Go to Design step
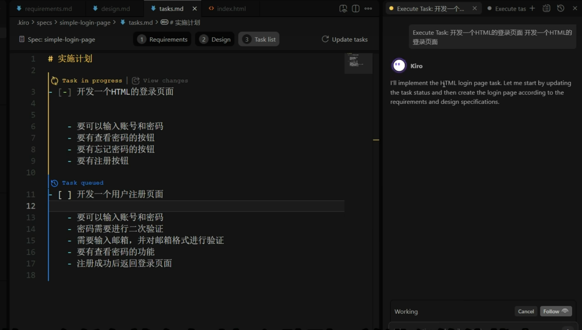The image size is (582, 330). (215, 39)
